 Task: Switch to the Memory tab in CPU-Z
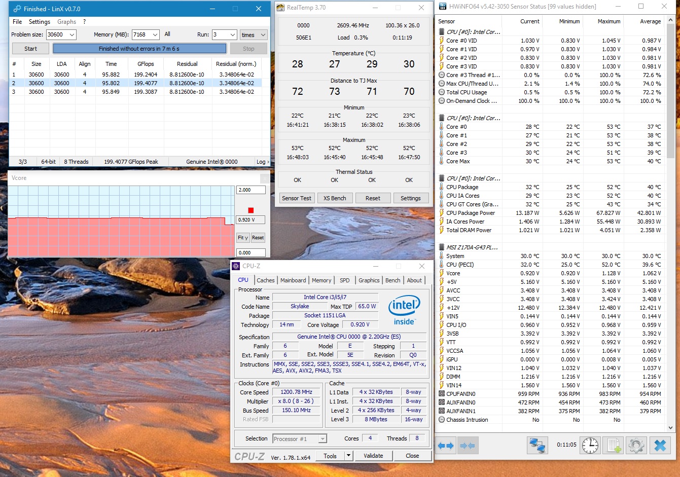tap(321, 280)
